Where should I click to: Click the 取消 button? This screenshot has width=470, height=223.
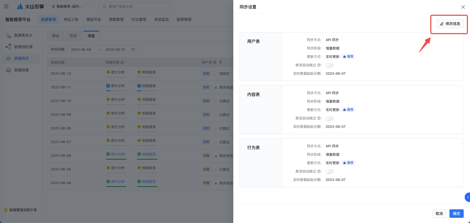pos(439,214)
